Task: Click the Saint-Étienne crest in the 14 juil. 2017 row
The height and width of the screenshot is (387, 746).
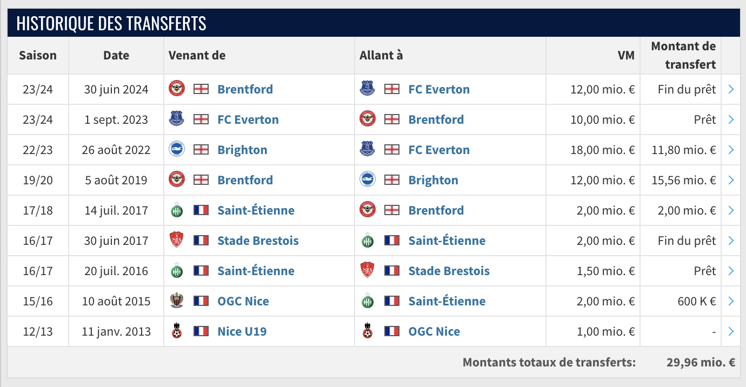Action: (x=177, y=210)
